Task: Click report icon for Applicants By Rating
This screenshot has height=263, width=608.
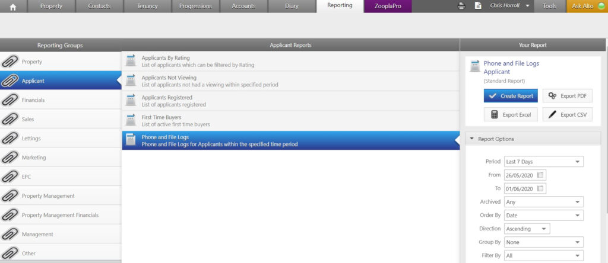Action: point(131,61)
